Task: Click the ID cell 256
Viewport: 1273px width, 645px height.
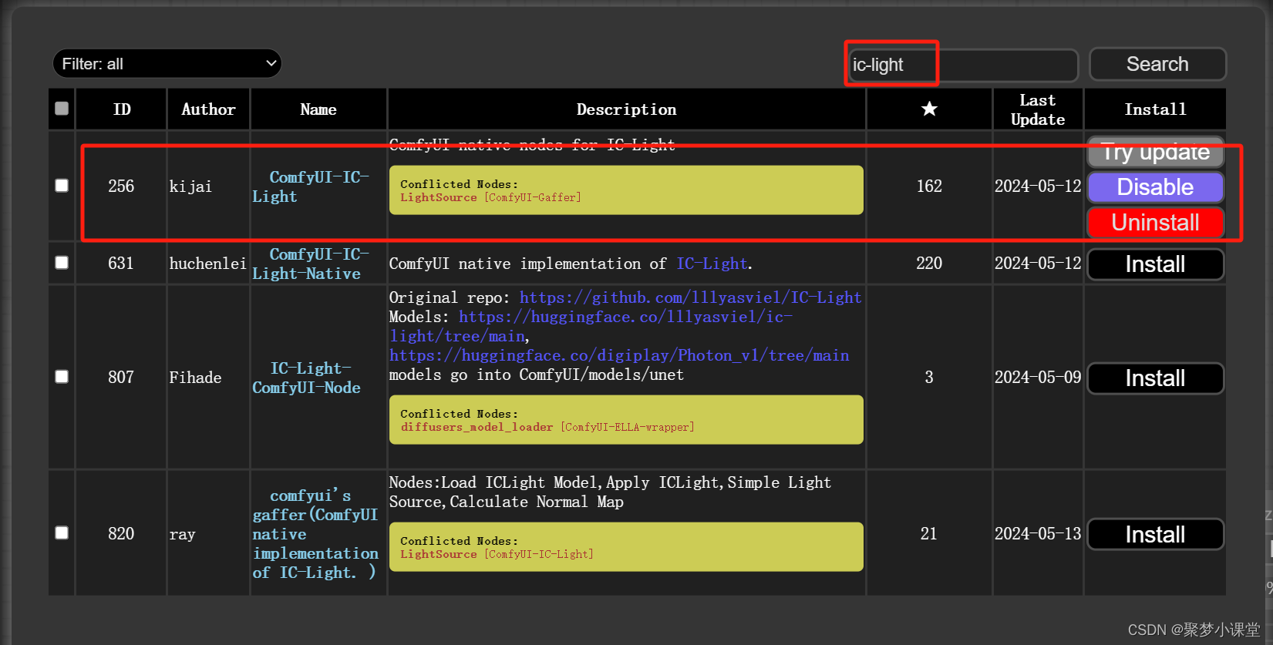Action: [121, 186]
